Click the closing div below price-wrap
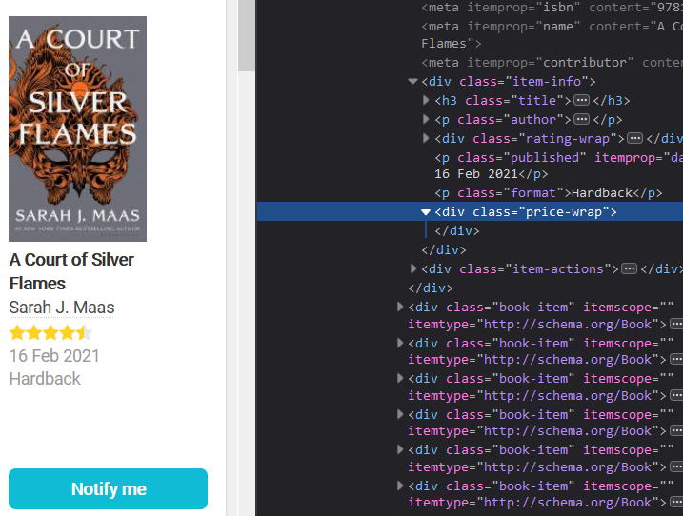683x516 pixels. 457,230
